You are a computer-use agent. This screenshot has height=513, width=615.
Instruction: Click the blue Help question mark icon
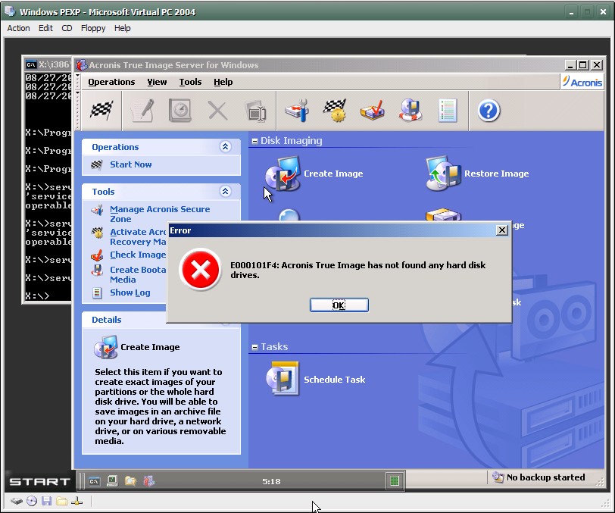pos(489,111)
